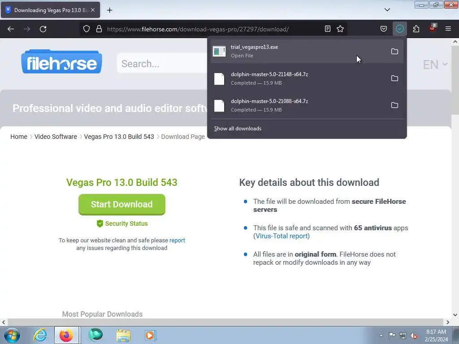This screenshot has width=459, height=344.
Task: Open the green globe browser taskbar icon
Action: 95,335
